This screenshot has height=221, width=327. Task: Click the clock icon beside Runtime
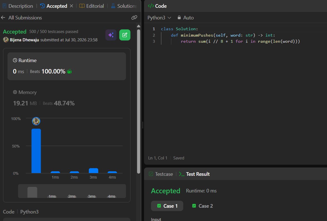(15, 60)
